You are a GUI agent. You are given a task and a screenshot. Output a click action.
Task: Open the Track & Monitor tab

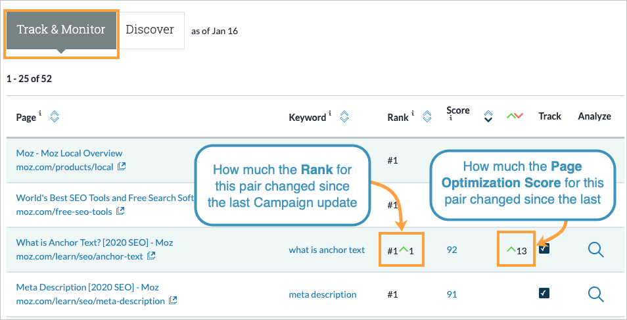(60, 30)
